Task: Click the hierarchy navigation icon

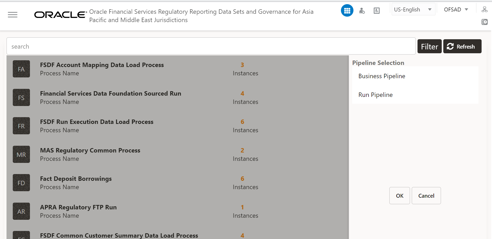Action: 485,9
